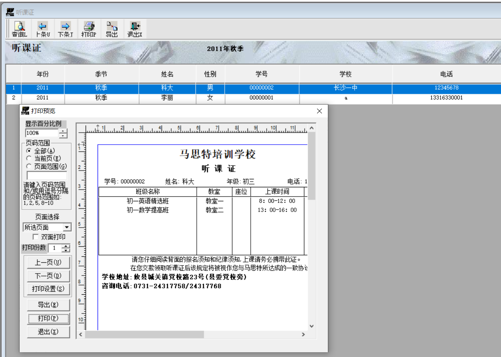Select the 当前页 (Current page) radio button
Screen dimensions: 501x357
point(28,159)
